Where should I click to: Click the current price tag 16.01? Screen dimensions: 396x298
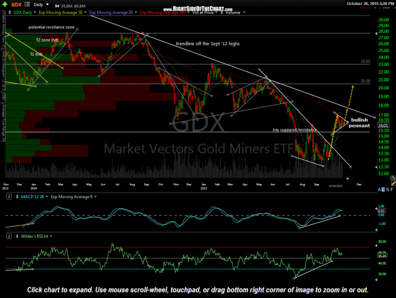383,125
